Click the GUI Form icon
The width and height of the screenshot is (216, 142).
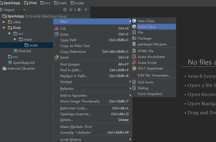tap(134, 82)
